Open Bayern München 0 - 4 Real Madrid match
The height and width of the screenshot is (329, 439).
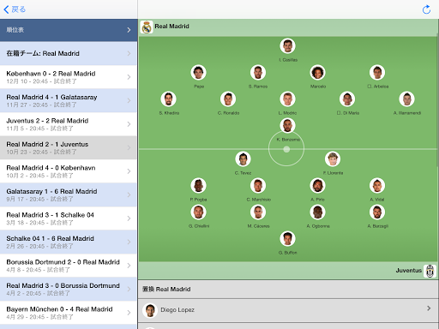click(x=69, y=313)
